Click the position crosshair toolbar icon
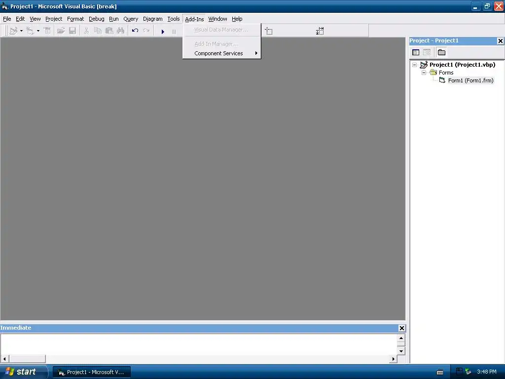 click(269, 31)
